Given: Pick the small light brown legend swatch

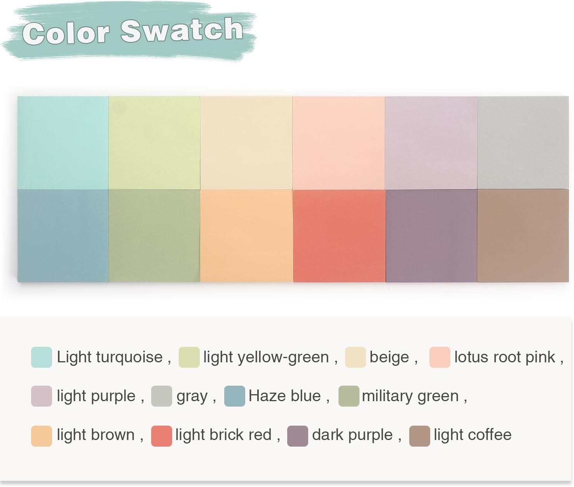Looking at the screenshot, I should coord(42,436).
